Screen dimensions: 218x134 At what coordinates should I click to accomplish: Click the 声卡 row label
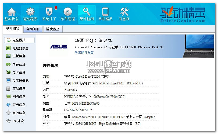coord(46,123)
